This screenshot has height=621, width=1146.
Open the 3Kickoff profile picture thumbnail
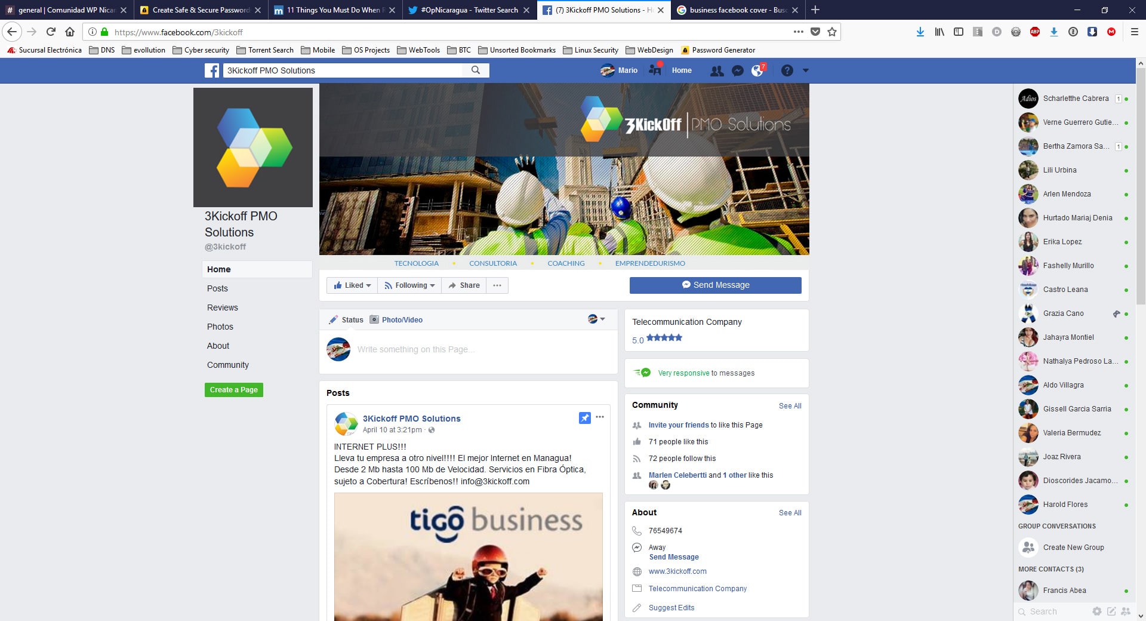253,147
